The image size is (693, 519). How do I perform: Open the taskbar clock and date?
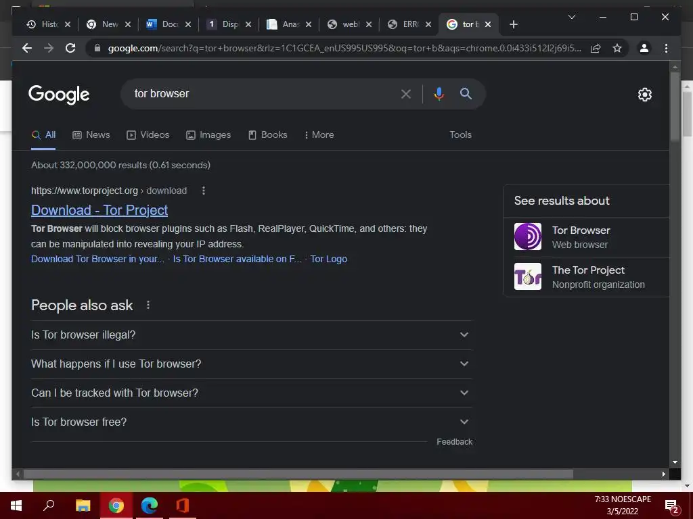point(623,505)
